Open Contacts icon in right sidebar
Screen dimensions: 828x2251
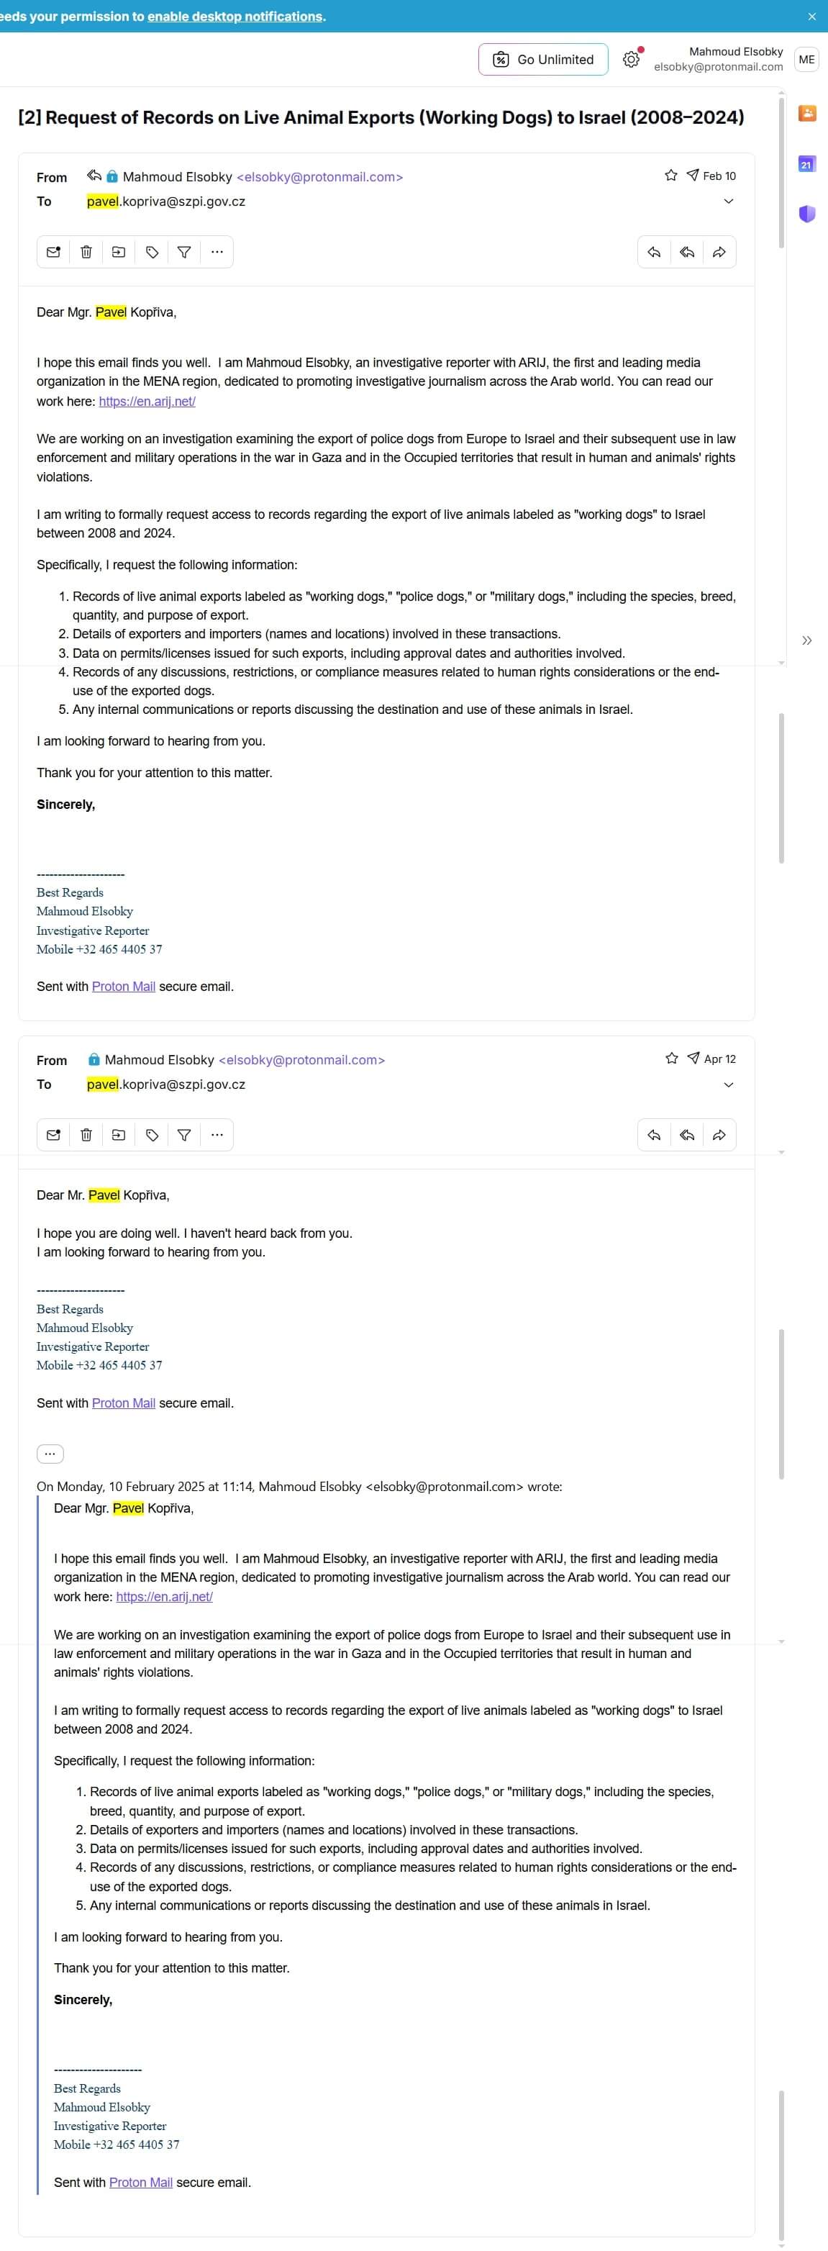click(807, 114)
